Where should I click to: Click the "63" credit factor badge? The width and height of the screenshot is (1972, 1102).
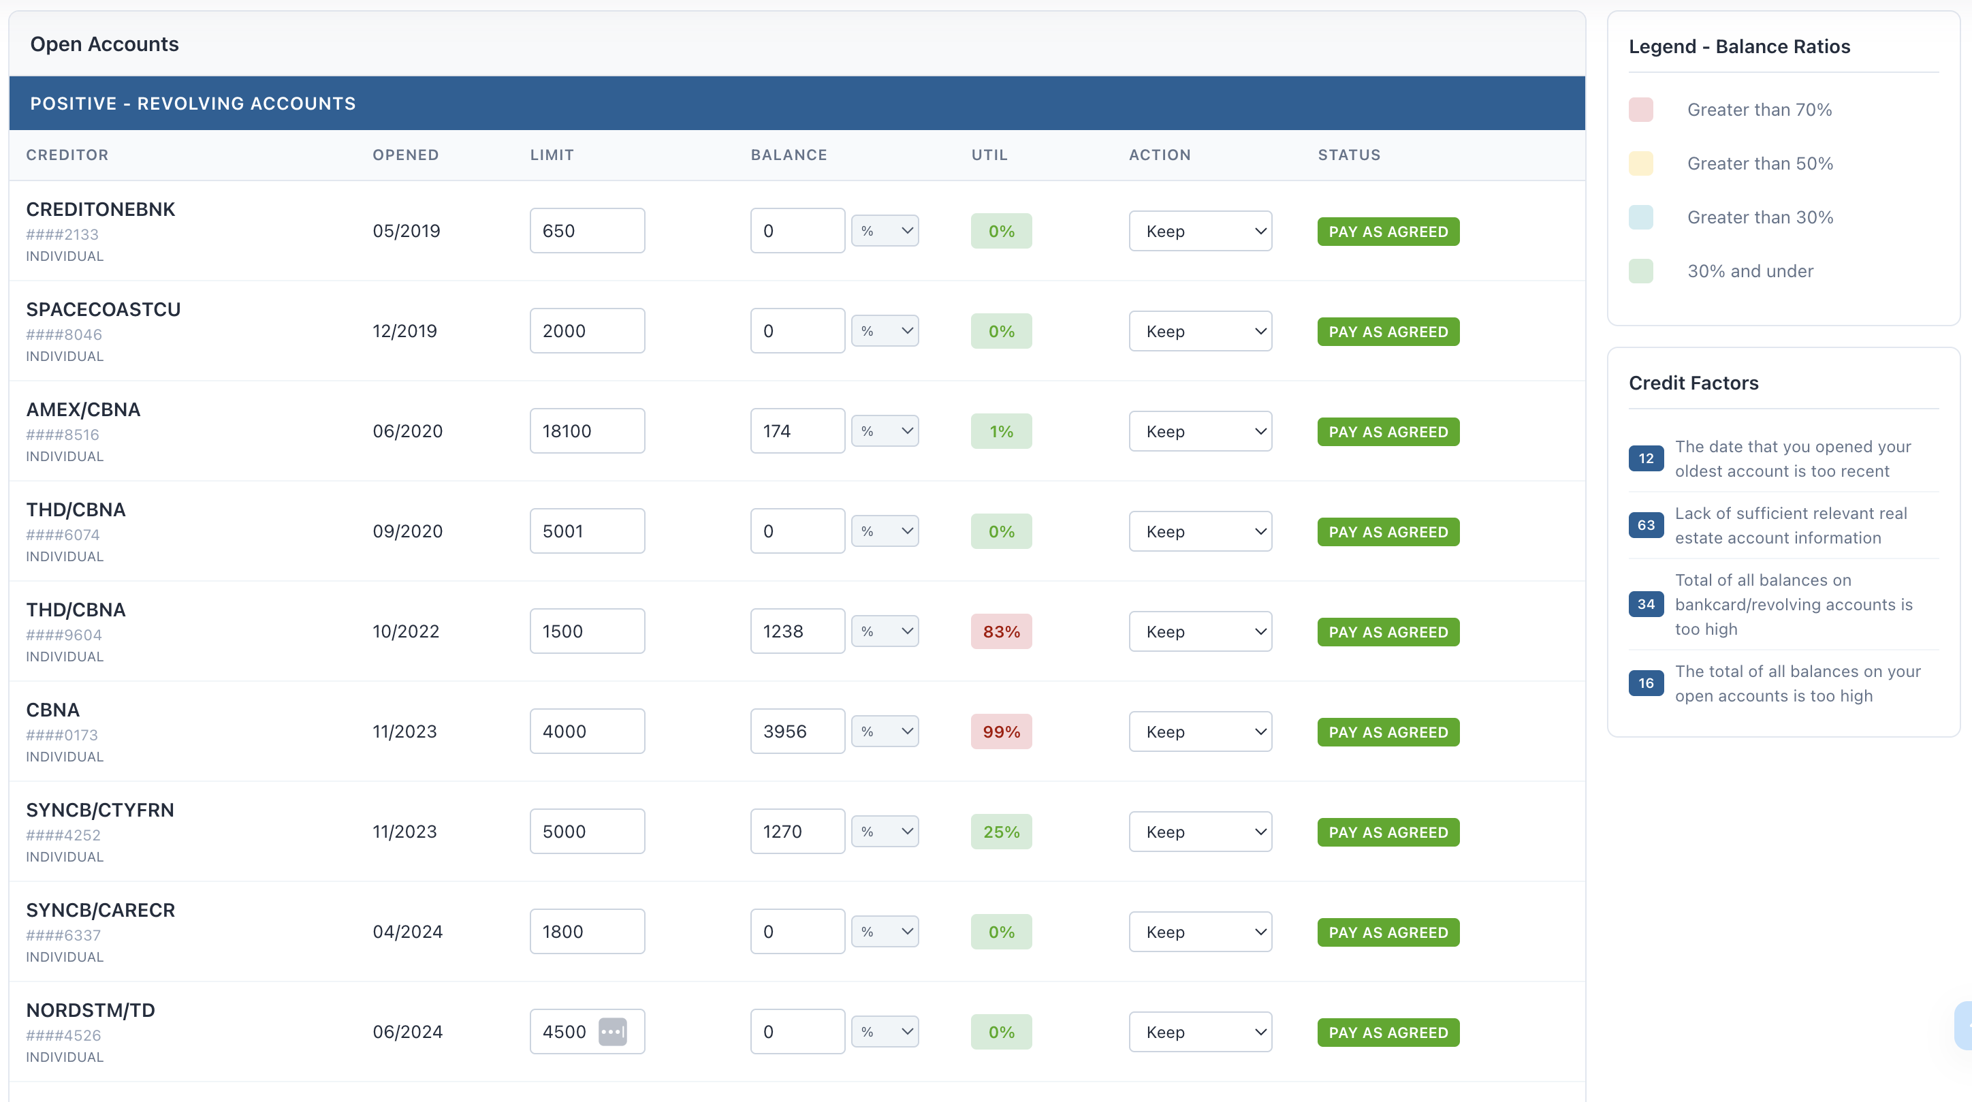(x=1645, y=525)
